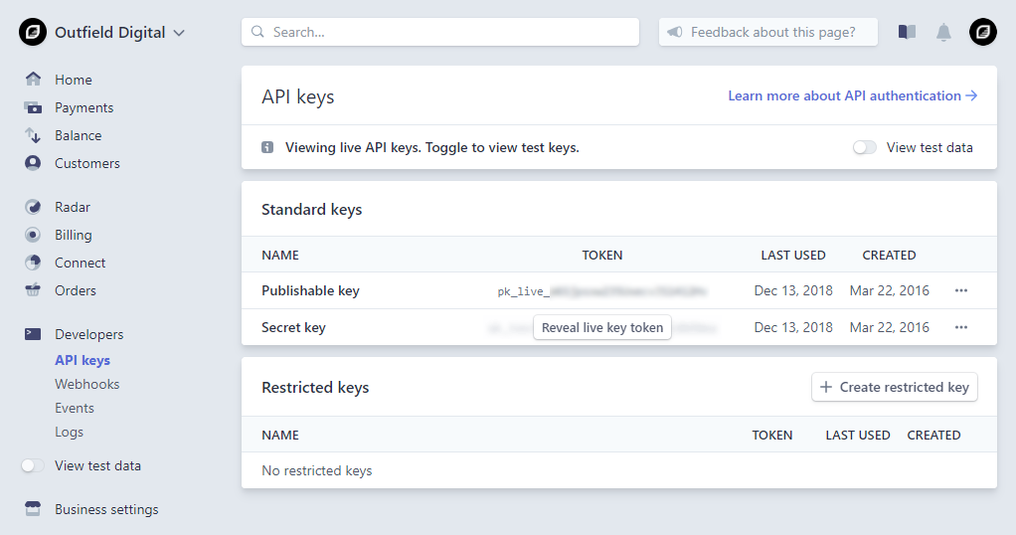Viewport: 1016px width, 535px height.
Task: Click the No restricted keys text
Action: 317,470
